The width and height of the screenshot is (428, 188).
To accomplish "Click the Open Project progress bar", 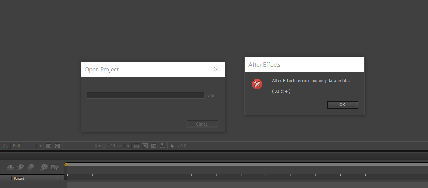I will (146, 95).
